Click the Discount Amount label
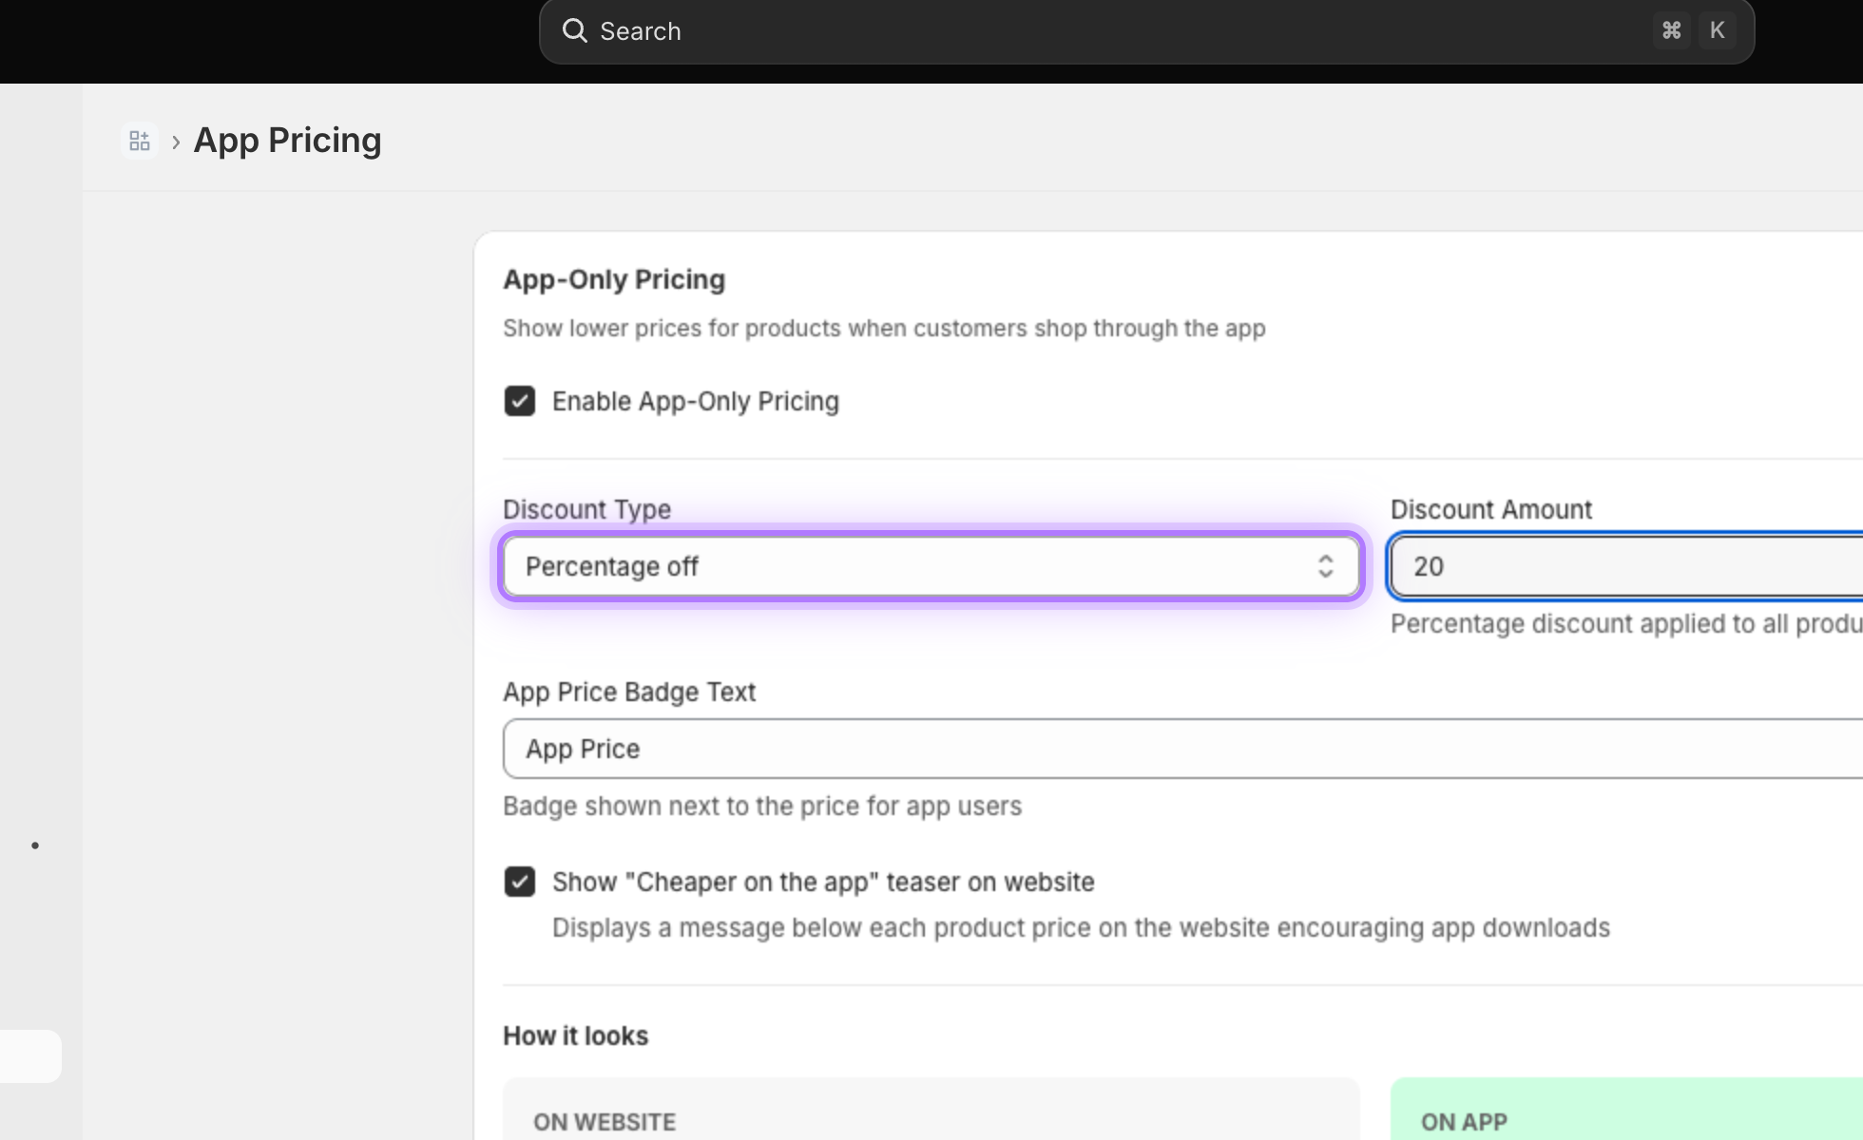 [1491, 509]
